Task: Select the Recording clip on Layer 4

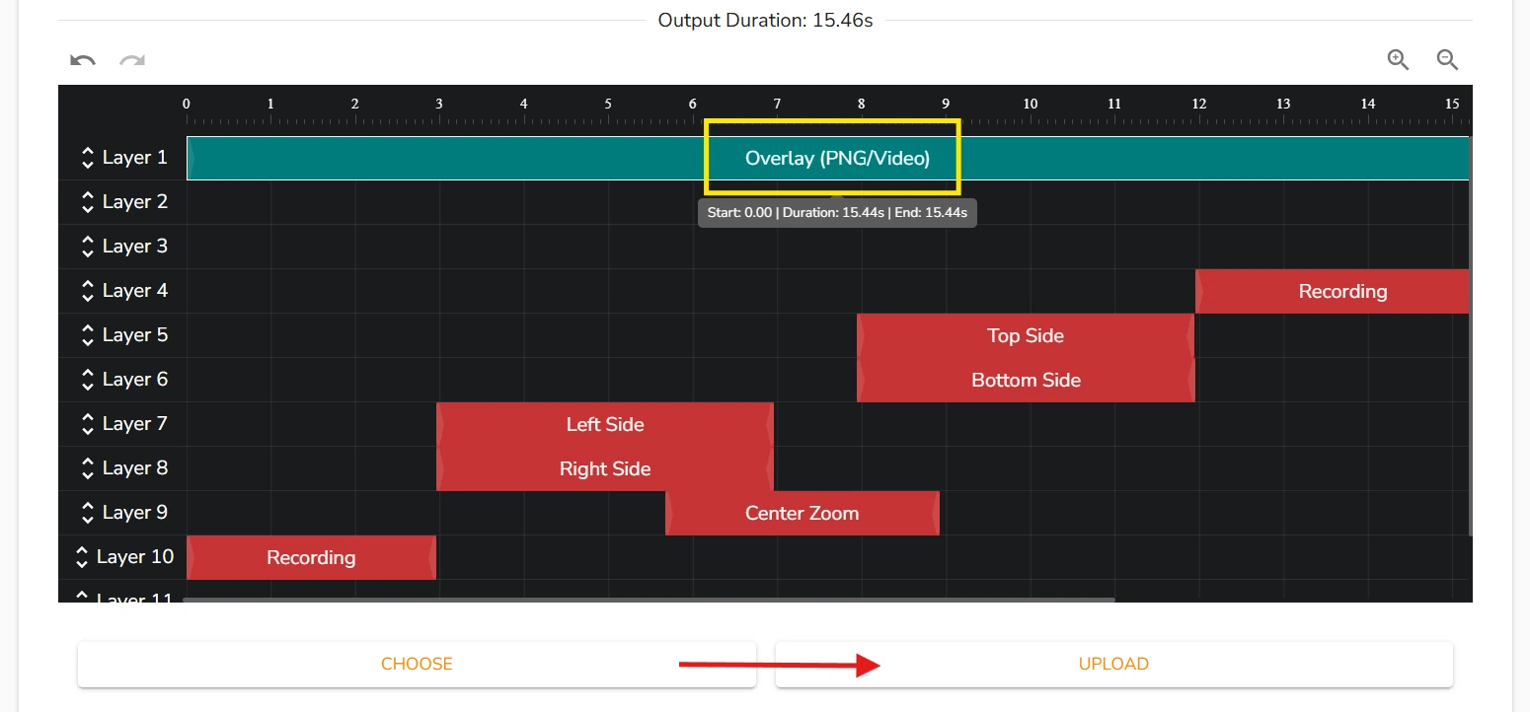Action: pos(1333,291)
